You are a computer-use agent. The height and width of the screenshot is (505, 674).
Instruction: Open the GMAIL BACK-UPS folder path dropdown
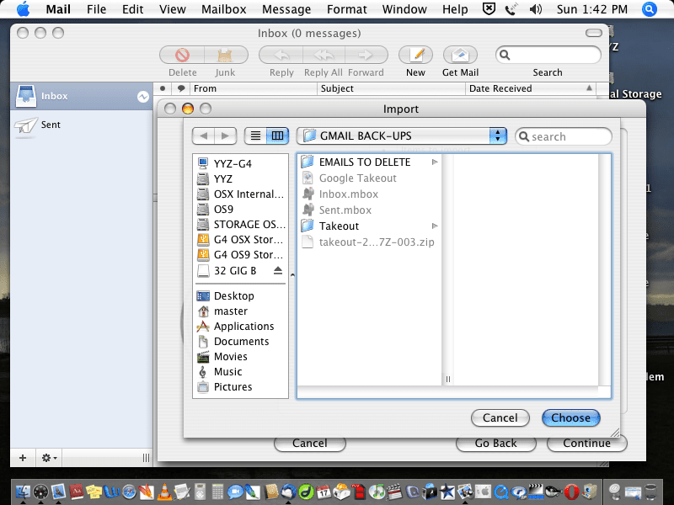(x=402, y=136)
